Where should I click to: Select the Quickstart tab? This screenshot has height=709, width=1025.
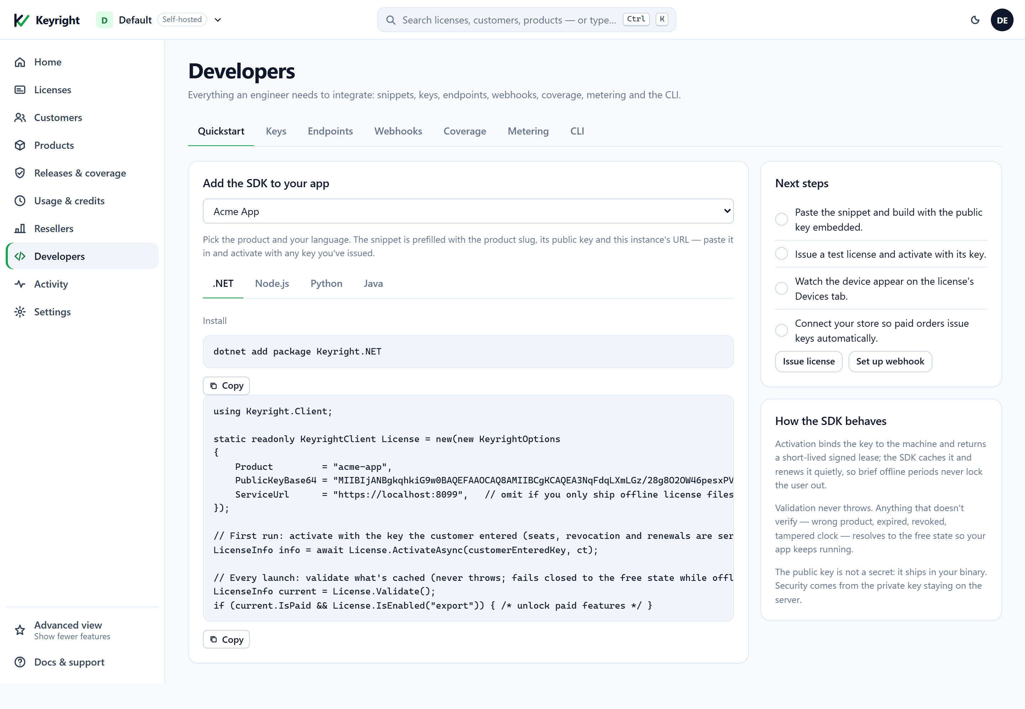[x=221, y=131]
